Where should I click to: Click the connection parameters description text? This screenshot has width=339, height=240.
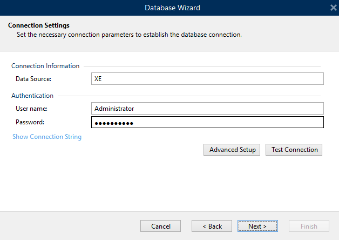(x=129, y=35)
